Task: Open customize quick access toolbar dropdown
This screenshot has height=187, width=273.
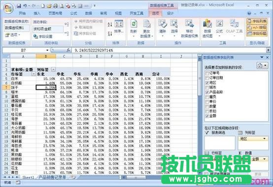Action: [95, 6]
